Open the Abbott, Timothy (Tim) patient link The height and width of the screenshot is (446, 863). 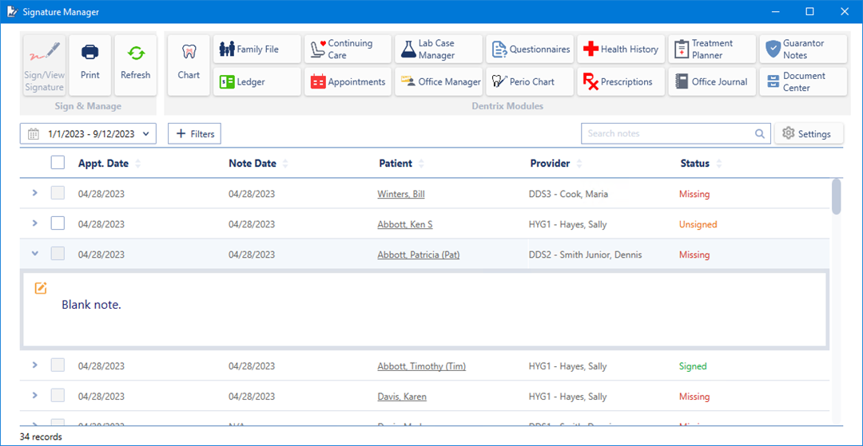(421, 366)
